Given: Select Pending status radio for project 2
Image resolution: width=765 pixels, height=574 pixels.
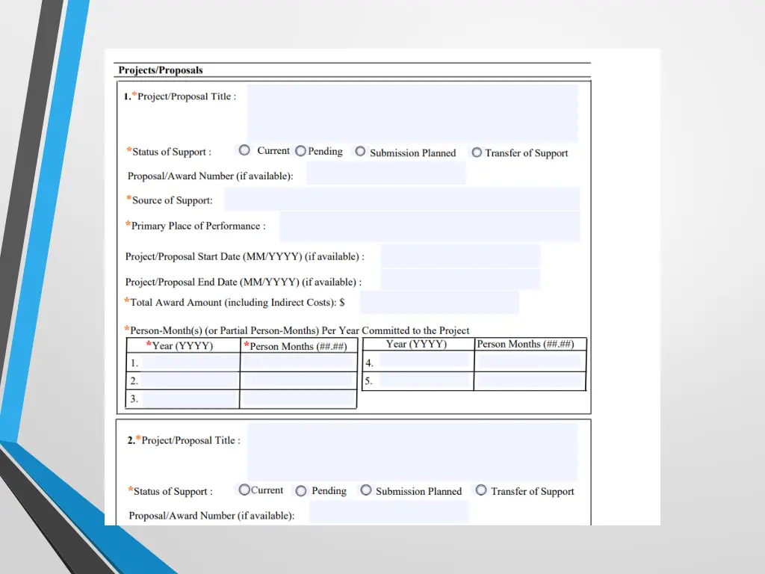Looking at the screenshot, I should coord(301,490).
